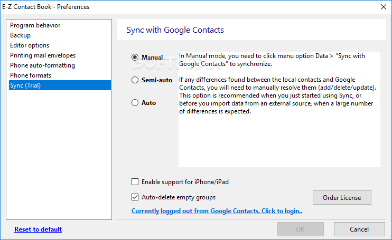Open Phone auto-formatting settings
This screenshot has width=392, height=240.
coord(60,65)
